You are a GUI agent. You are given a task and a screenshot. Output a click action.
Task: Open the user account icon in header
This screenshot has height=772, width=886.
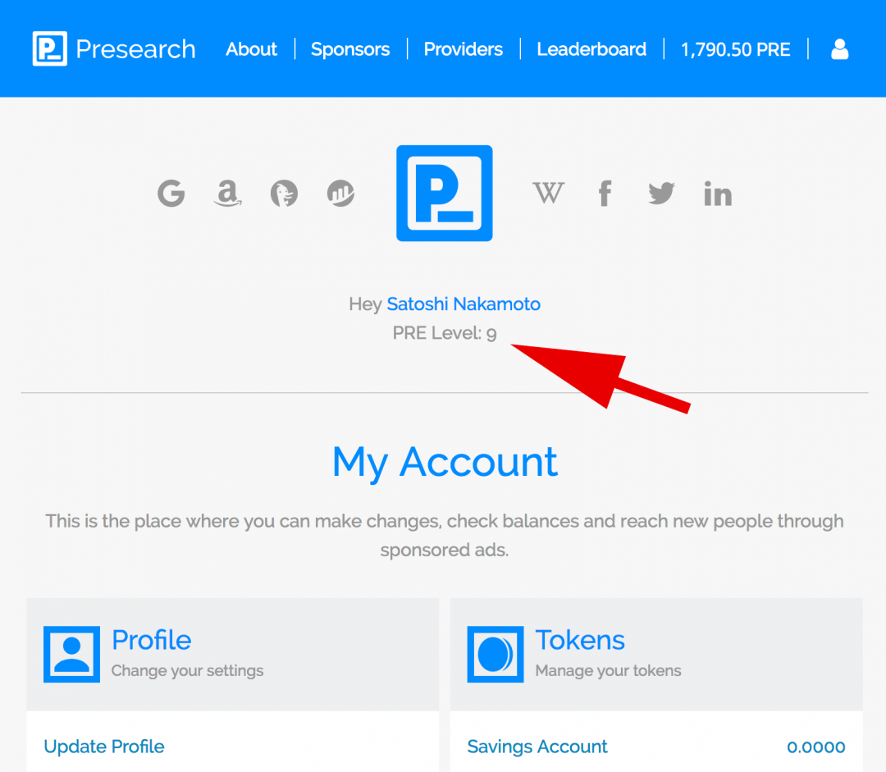click(840, 49)
